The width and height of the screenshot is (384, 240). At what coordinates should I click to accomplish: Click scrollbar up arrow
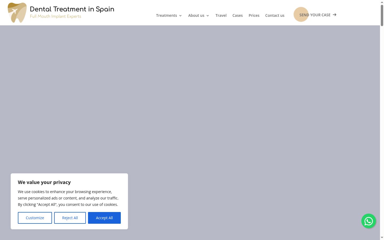pyautogui.click(x=382, y=2)
